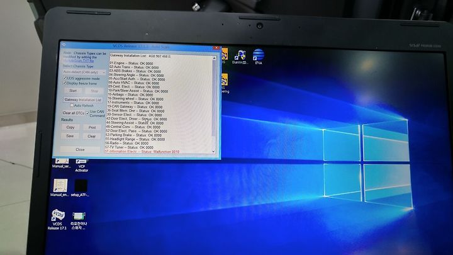Select the "53-Parking Brake" status line

point(133,135)
